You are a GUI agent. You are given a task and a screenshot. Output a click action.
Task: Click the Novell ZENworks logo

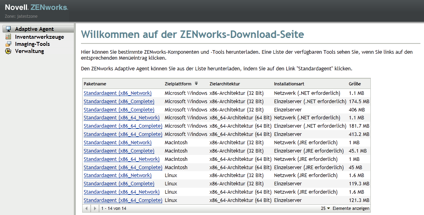(x=36, y=8)
